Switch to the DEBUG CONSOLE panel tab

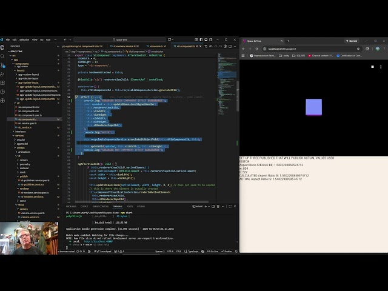click(101, 206)
